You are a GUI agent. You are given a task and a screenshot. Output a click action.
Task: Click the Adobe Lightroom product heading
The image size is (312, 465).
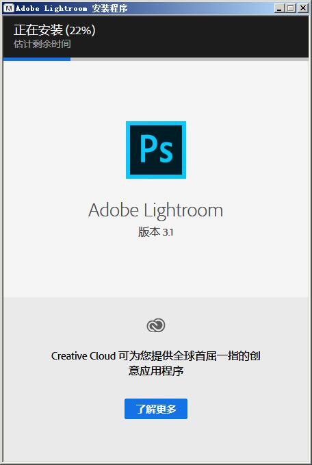click(x=155, y=210)
